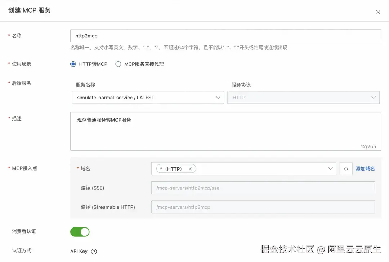The width and height of the screenshot is (389, 262).
Task: Select the MCP服务直接代理 radio button
Action: click(x=118, y=64)
